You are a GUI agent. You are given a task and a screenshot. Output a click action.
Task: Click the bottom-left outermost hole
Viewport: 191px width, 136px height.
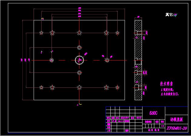click(41, 87)
